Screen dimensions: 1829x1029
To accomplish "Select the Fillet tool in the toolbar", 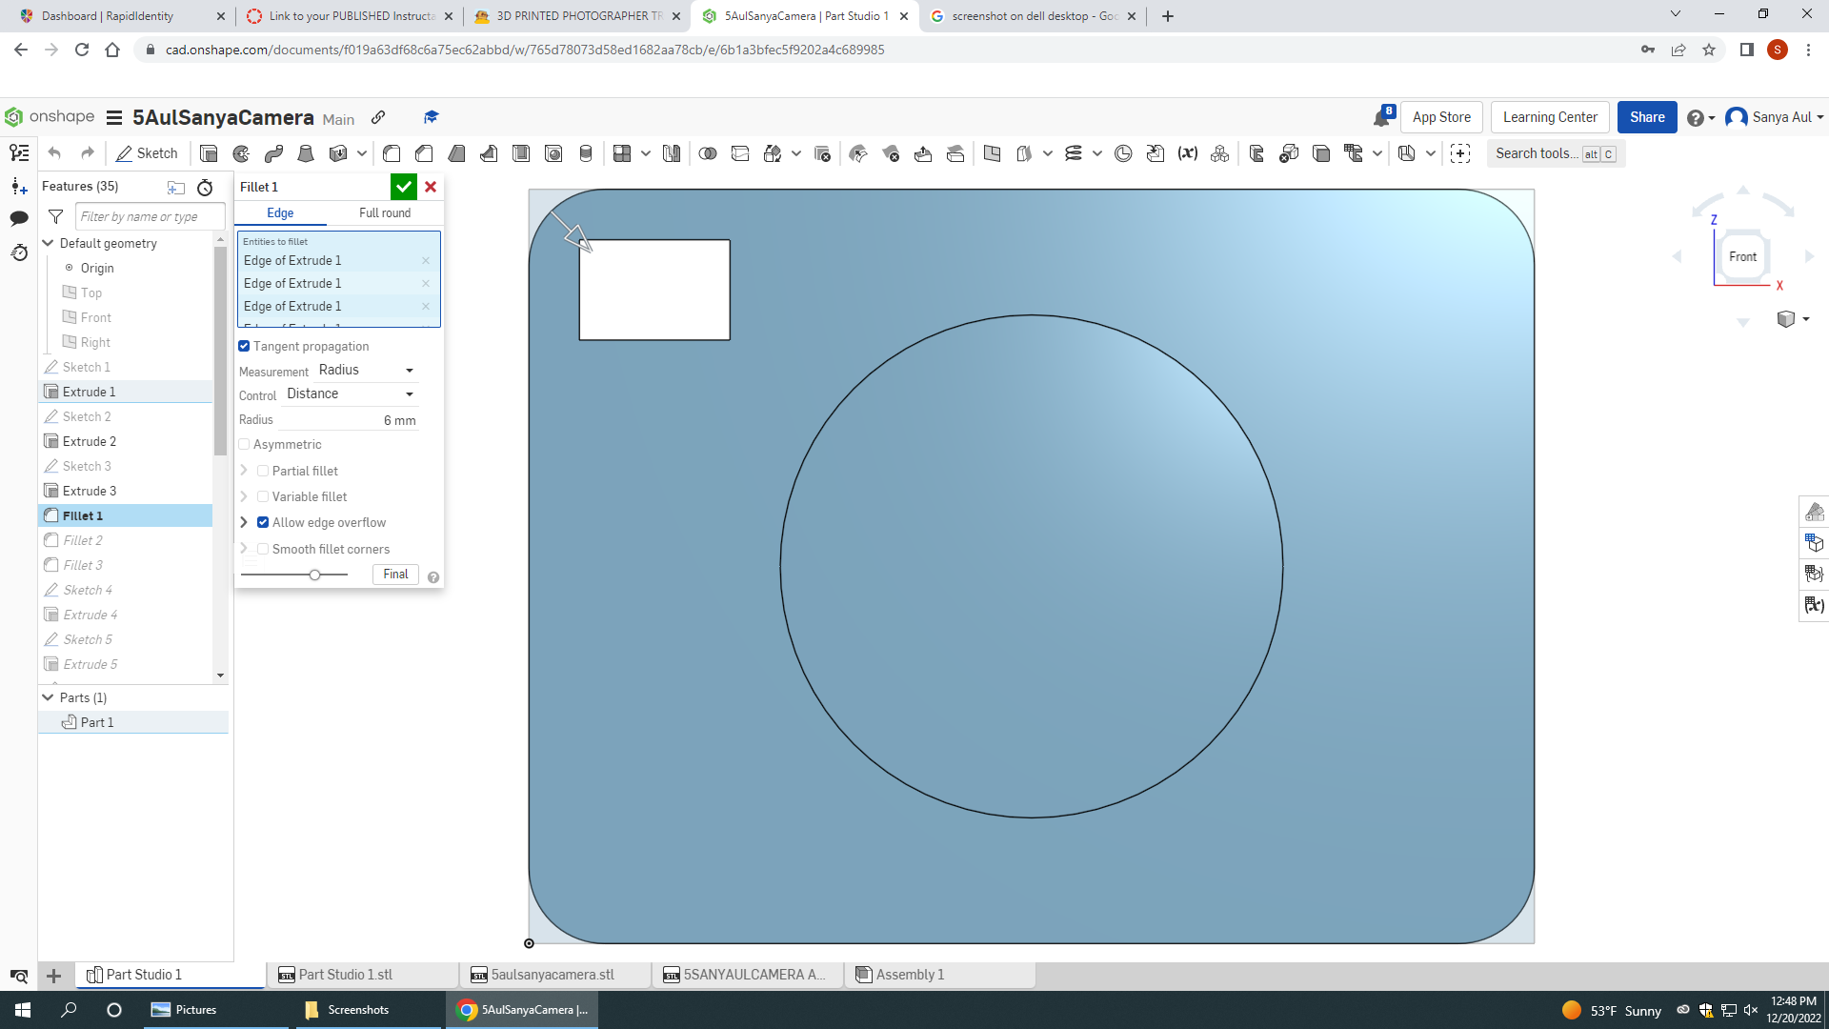I will click(392, 153).
